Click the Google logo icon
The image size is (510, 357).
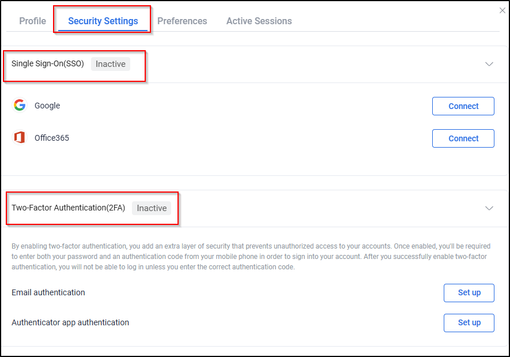coord(20,106)
